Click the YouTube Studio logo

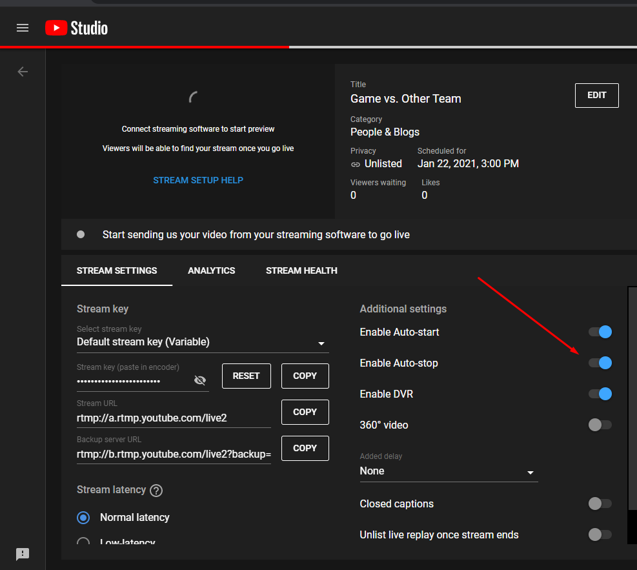[76, 28]
